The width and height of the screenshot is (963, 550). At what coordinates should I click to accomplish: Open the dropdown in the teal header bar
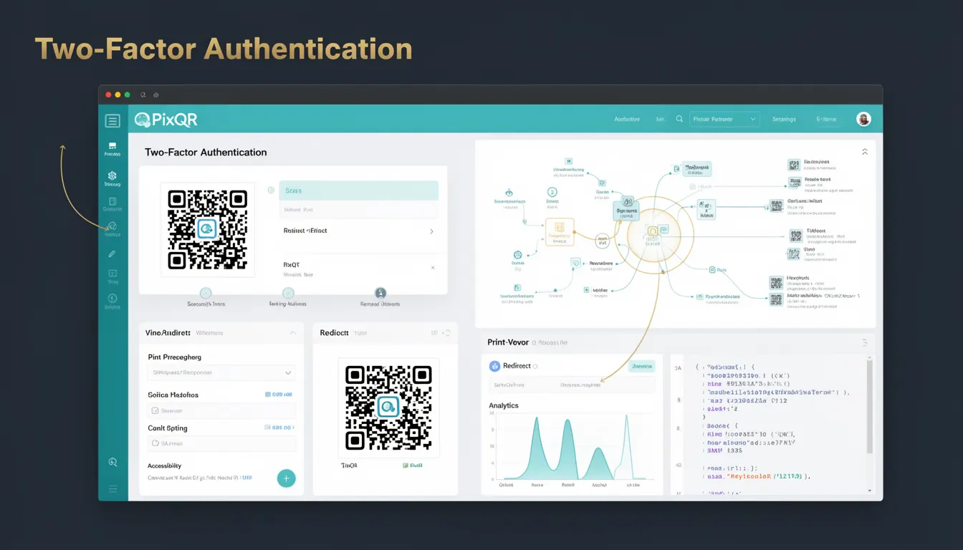coord(724,120)
